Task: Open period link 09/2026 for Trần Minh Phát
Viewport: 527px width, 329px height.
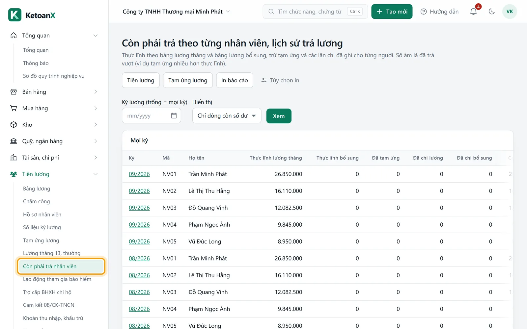Action: [x=139, y=174]
